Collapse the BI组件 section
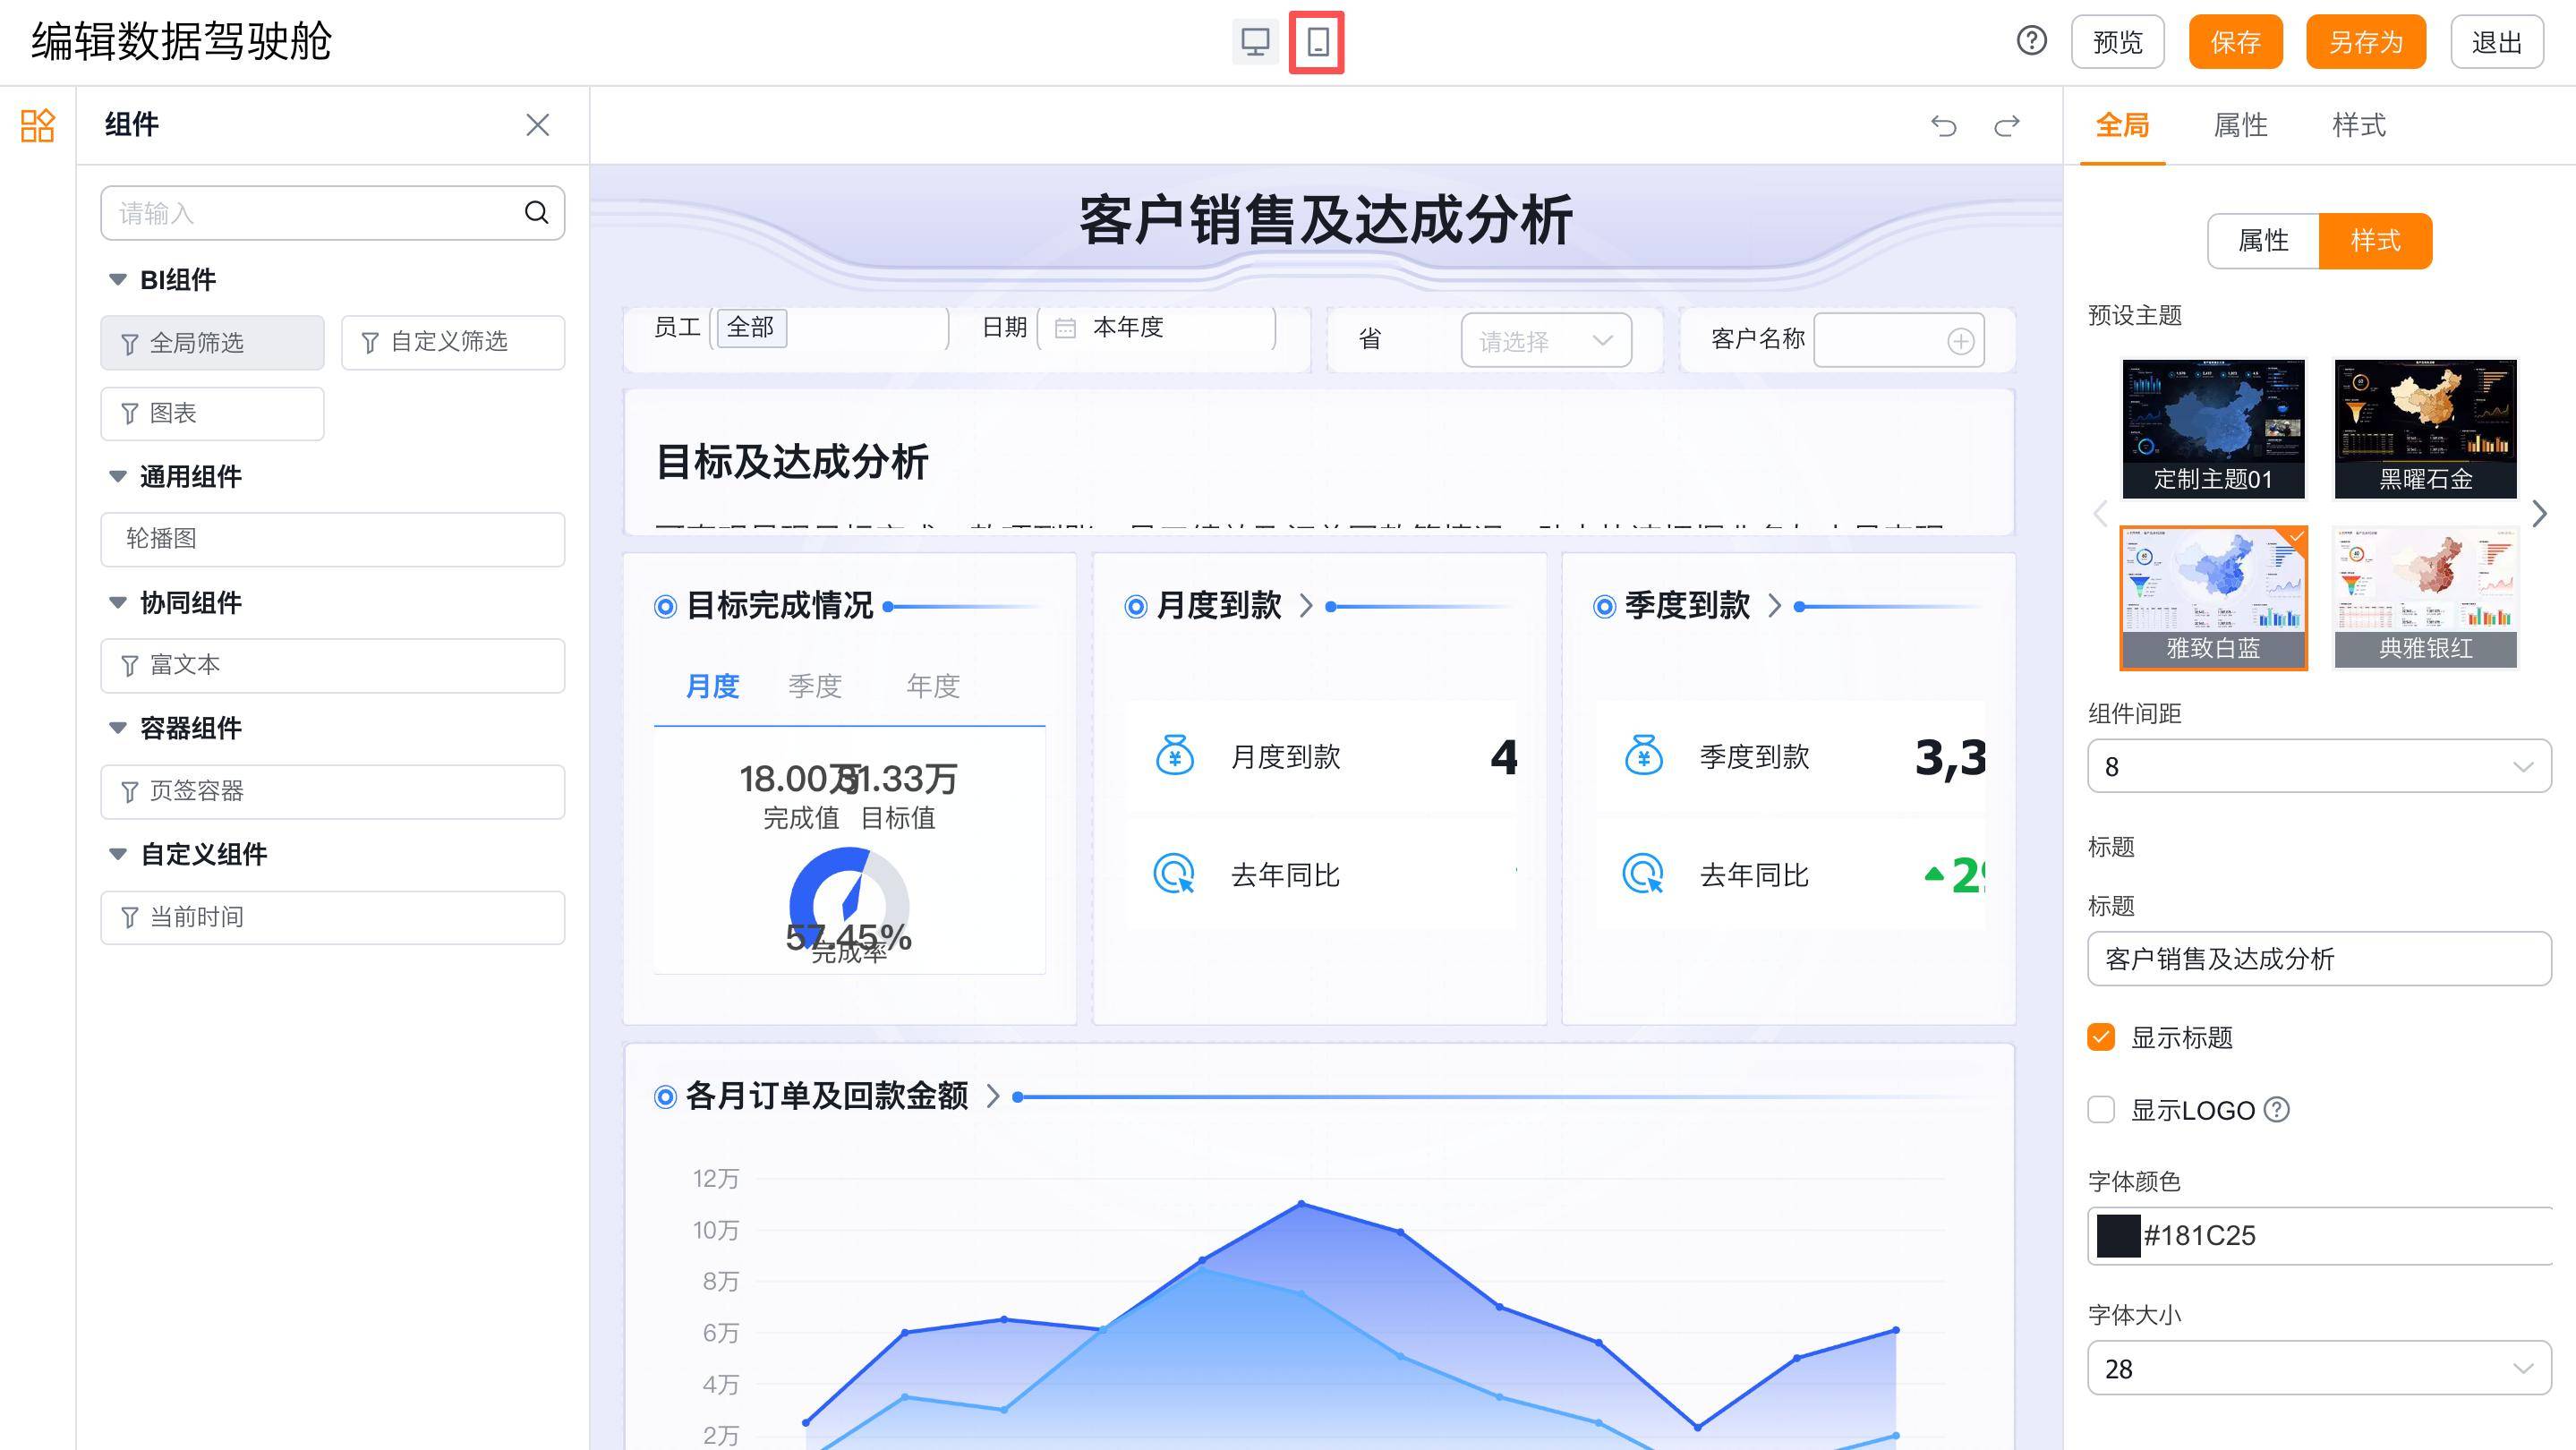Viewport: 2576px width, 1450px height. [118, 280]
